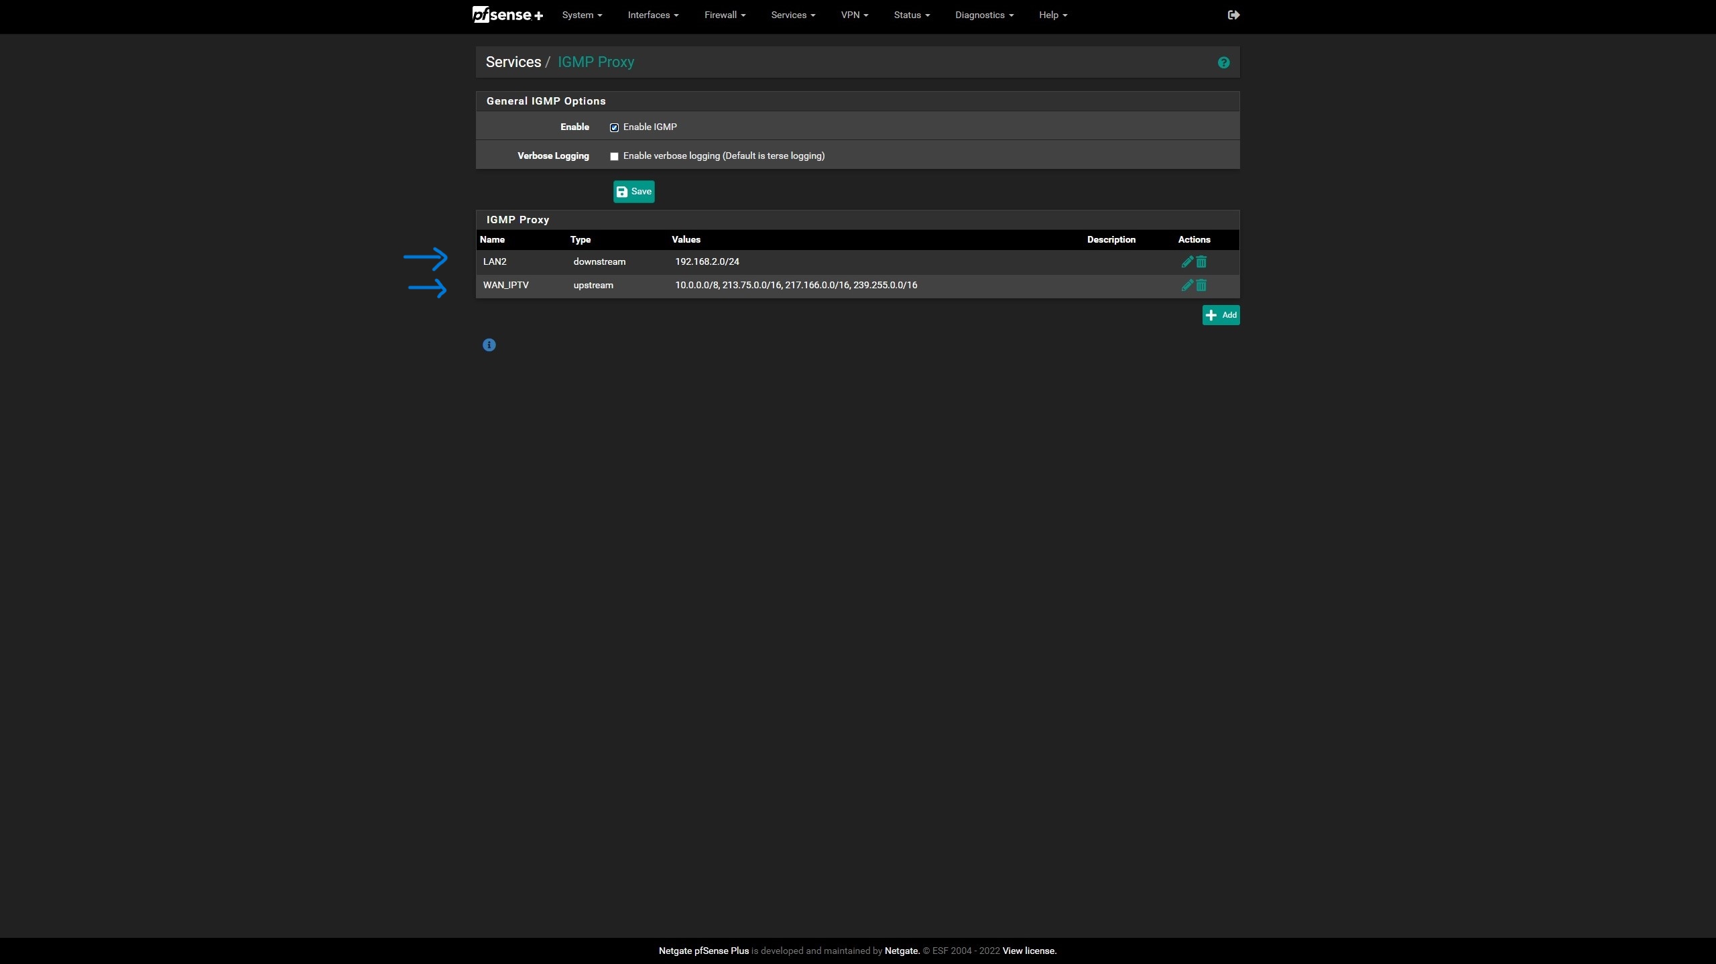
Task: Edit the WAN_IPTV entry pencil icon
Action: tap(1186, 285)
